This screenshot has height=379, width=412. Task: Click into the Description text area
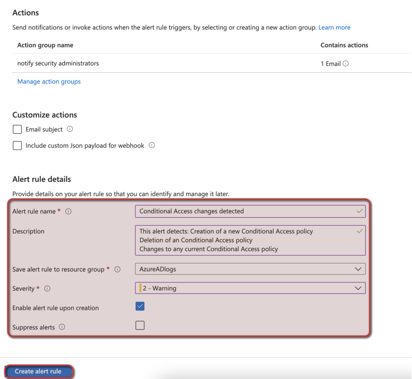coord(246,240)
